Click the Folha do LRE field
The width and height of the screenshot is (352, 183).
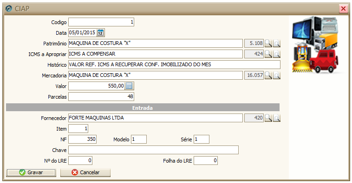[206, 161]
